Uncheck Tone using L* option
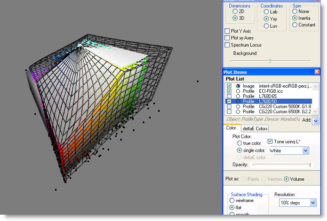 tap(270, 141)
